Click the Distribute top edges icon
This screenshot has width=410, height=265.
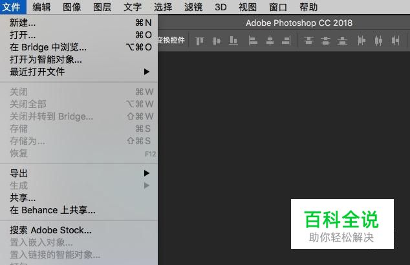[x=308, y=41]
